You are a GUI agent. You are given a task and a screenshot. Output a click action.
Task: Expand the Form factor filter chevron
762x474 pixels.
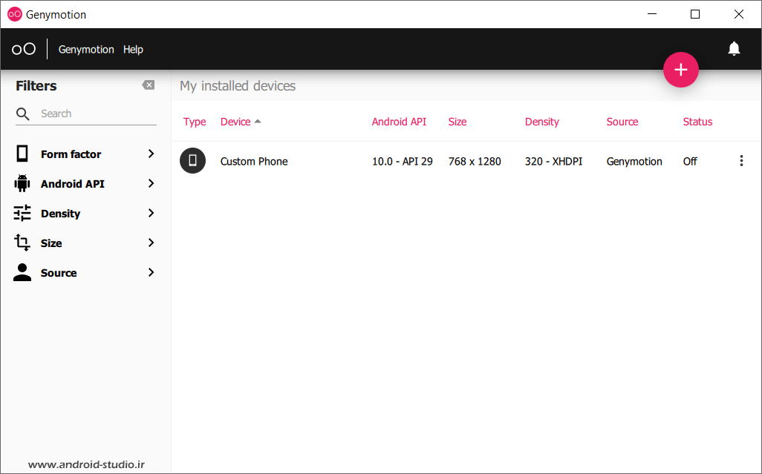coord(151,154)
